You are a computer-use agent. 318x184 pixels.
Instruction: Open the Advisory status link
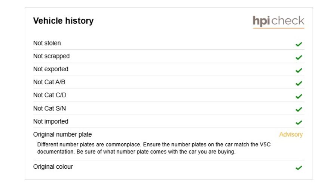point(291,134)
